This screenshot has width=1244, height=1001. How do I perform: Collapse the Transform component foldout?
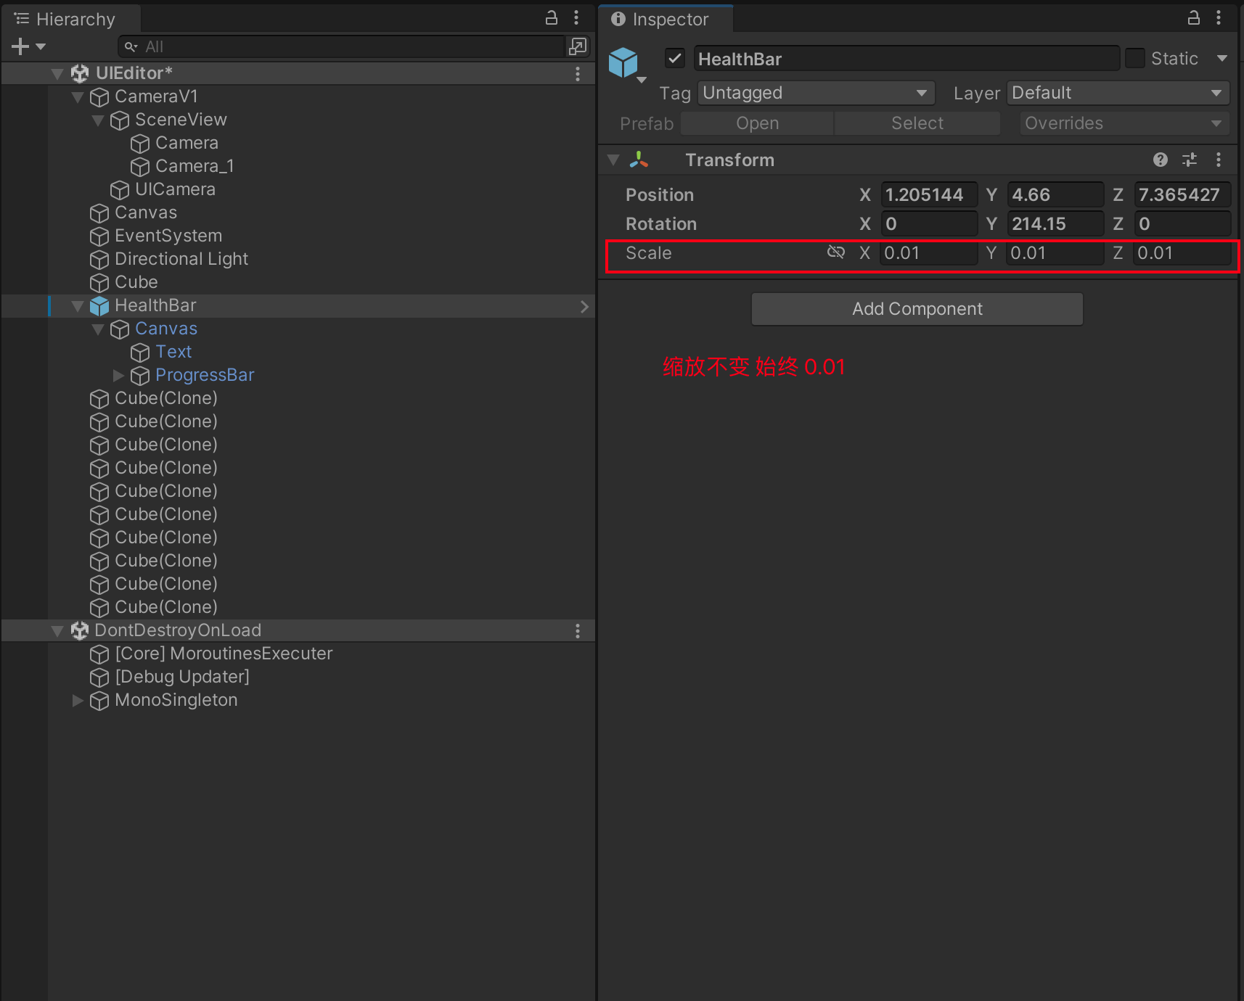pyautogui.click(x=614, y=160)
